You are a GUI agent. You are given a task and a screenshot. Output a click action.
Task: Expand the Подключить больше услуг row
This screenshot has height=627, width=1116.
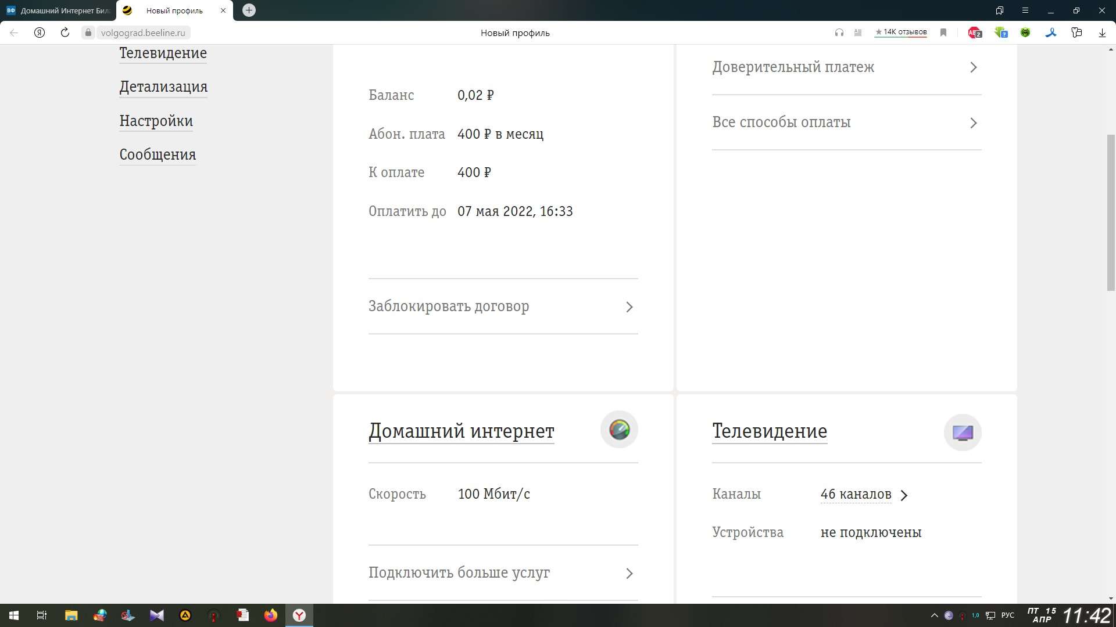click(503, 573)
